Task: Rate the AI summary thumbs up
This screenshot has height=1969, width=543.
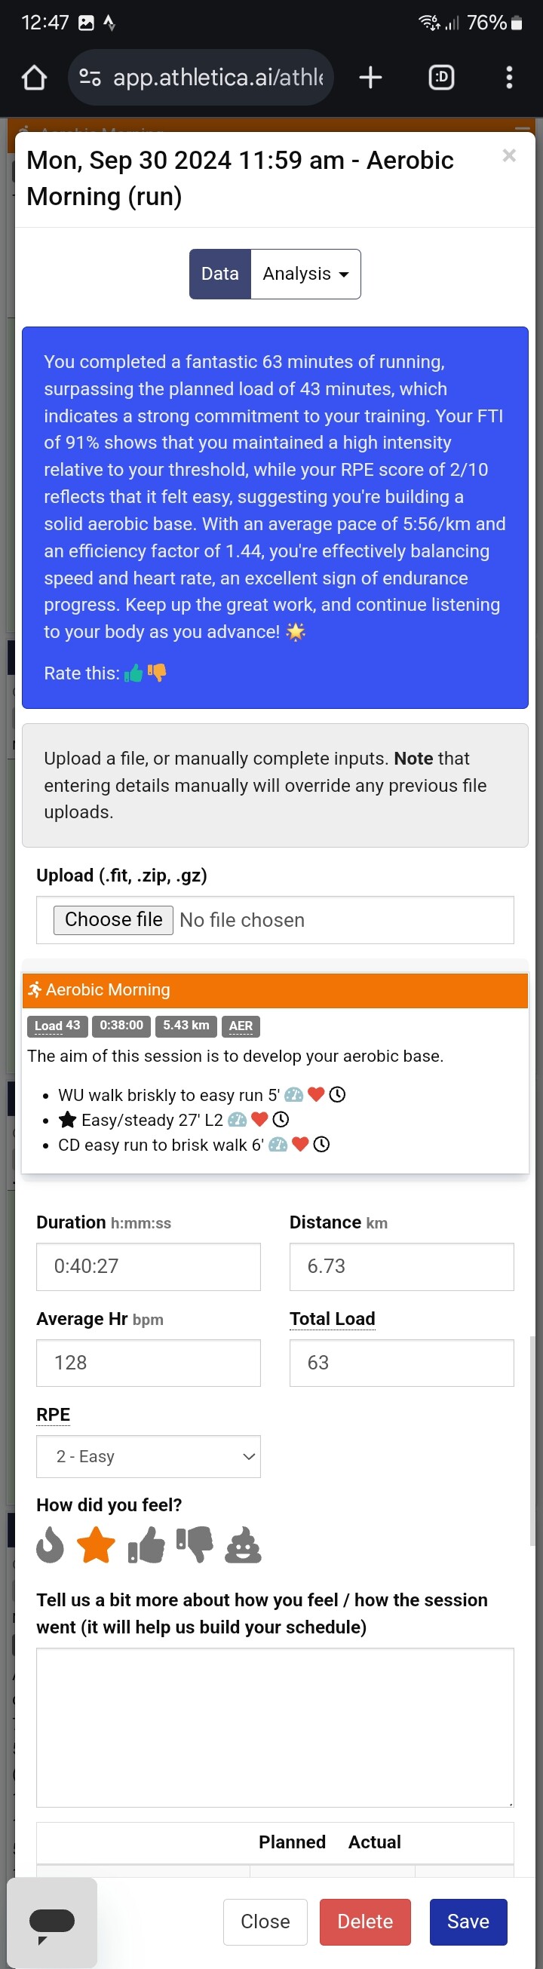Action: (133, 673)
